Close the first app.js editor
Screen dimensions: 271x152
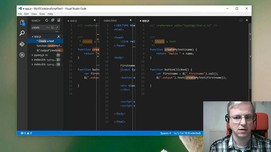(x=94, y=20)
